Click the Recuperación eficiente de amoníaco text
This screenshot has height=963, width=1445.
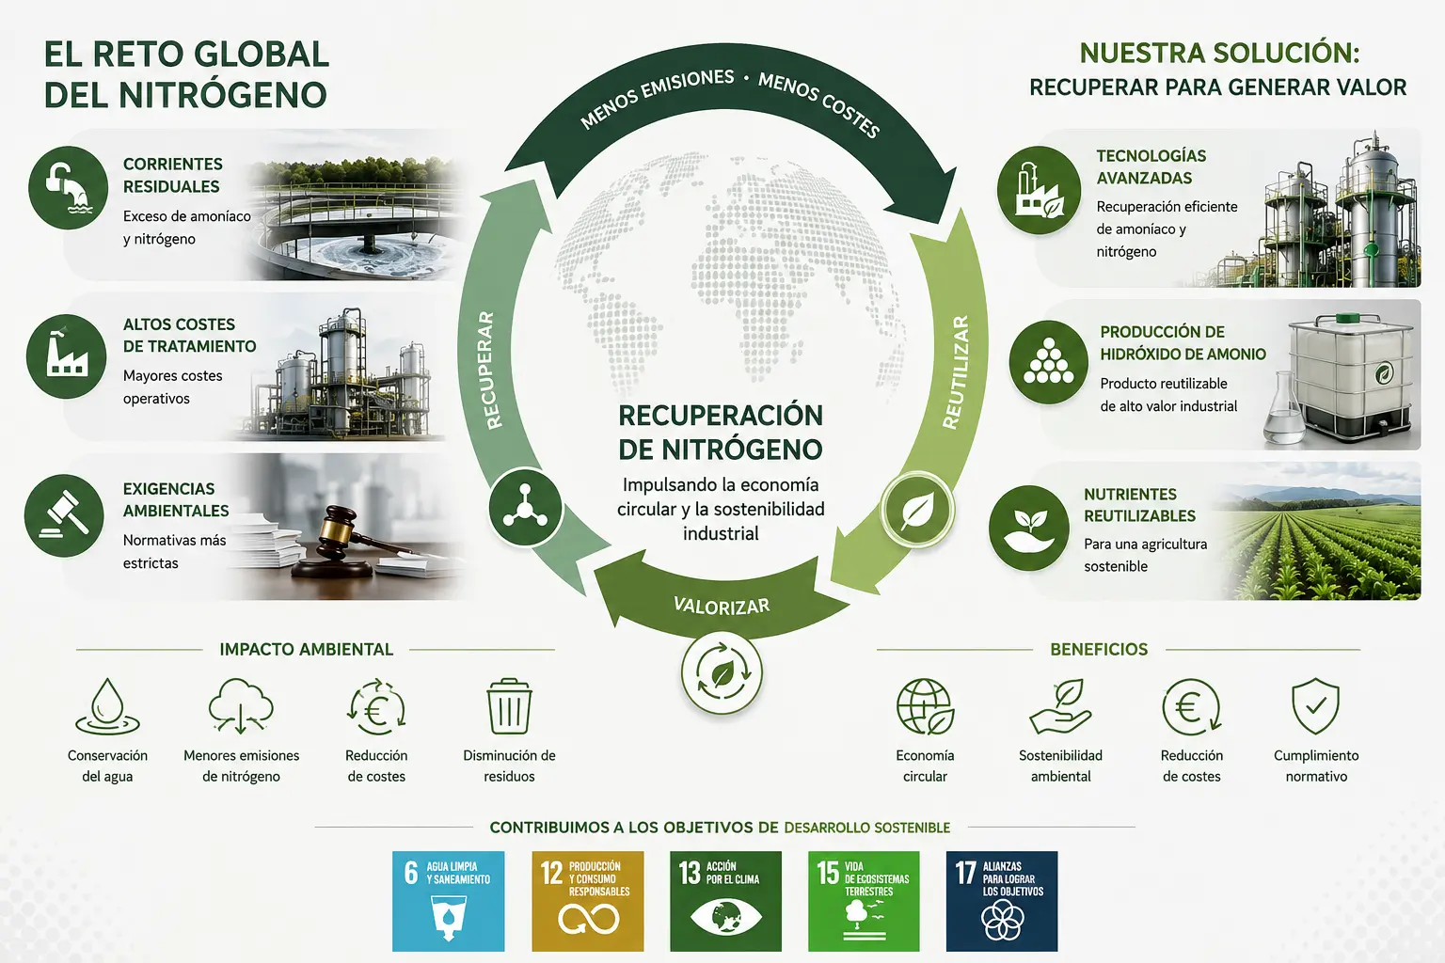pyautogui.click(x=1167, y=229)
